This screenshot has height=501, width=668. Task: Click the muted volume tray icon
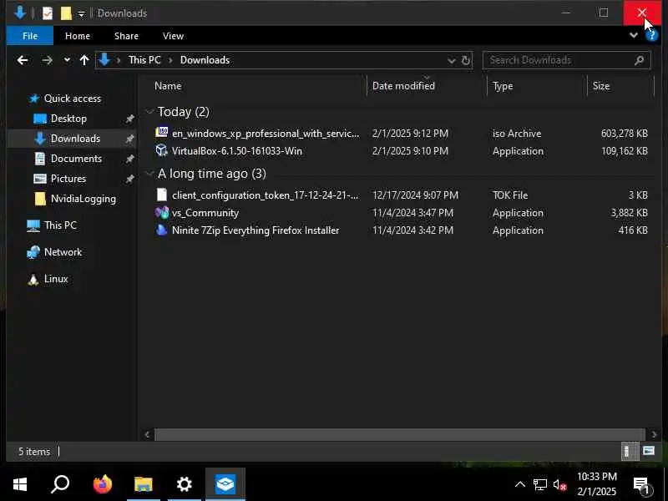[559, 485]
